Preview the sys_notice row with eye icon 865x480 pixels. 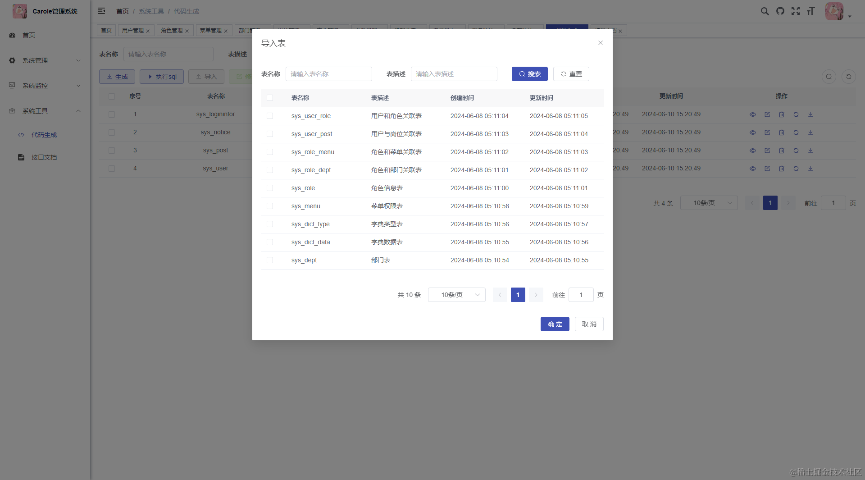[x=753, y=133]
